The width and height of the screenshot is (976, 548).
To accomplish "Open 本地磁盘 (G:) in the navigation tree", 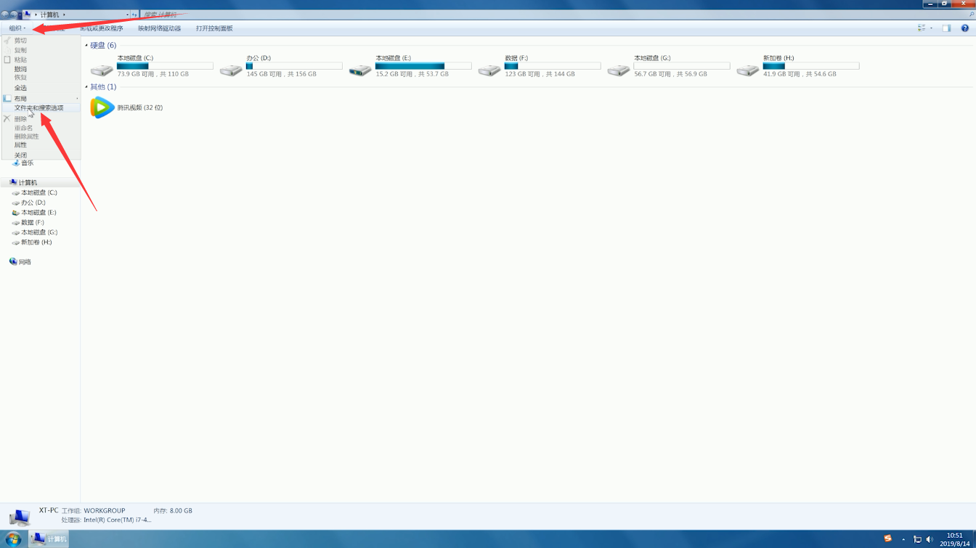I will [39, 232].
